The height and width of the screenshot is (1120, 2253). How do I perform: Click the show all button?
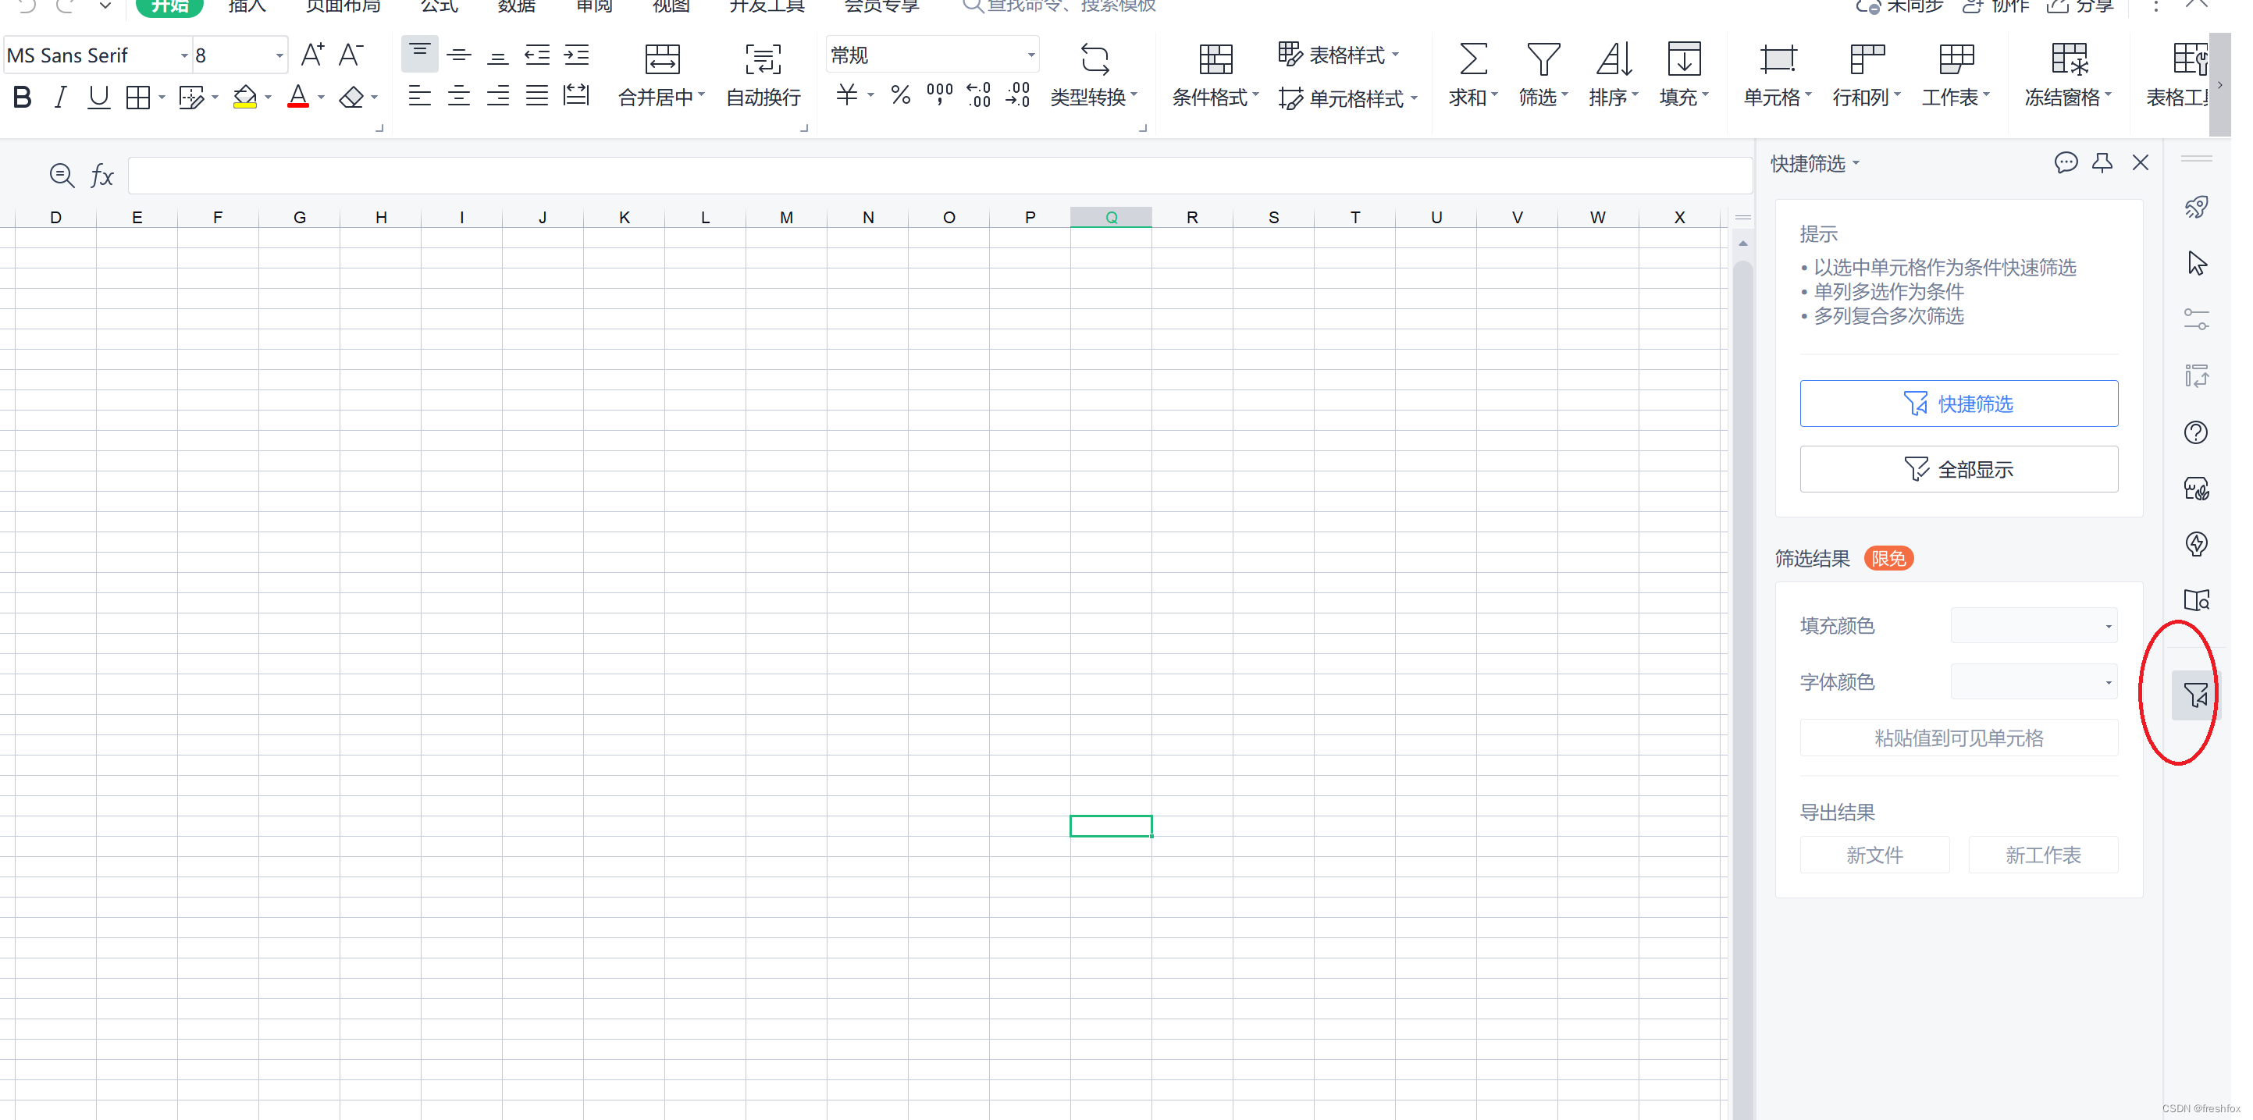coord(1958,470)
